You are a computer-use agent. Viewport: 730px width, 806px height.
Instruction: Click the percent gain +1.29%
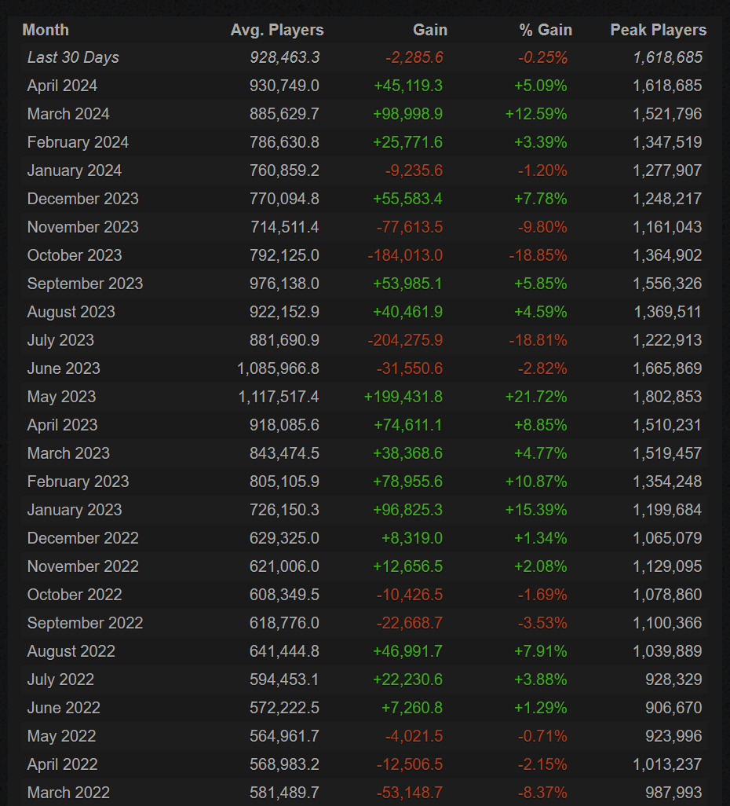541,708
